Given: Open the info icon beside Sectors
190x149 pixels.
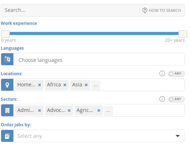Looking at the screenshot, I should click(x=162, y=99).
